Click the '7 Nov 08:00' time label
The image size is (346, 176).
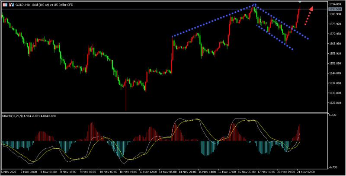point(28,172)
